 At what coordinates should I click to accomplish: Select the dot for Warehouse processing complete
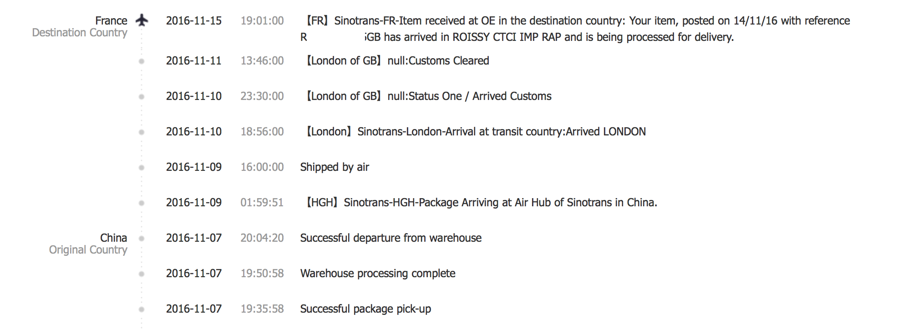[x=142, y=274]
